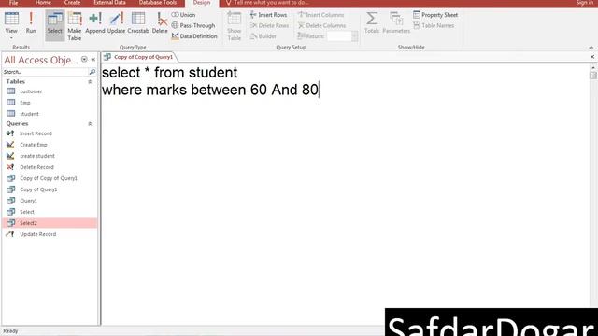The image size is (598, 336).
Task: Click inside the SQL text 'where marks between'
Action: pos(174,90)
